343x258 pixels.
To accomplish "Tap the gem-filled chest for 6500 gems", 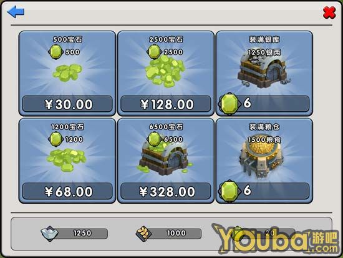I will click(165, 158).
